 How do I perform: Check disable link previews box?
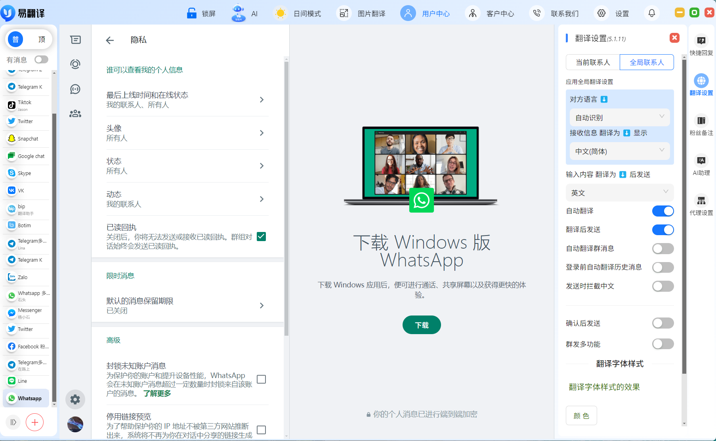click(262, 430)
